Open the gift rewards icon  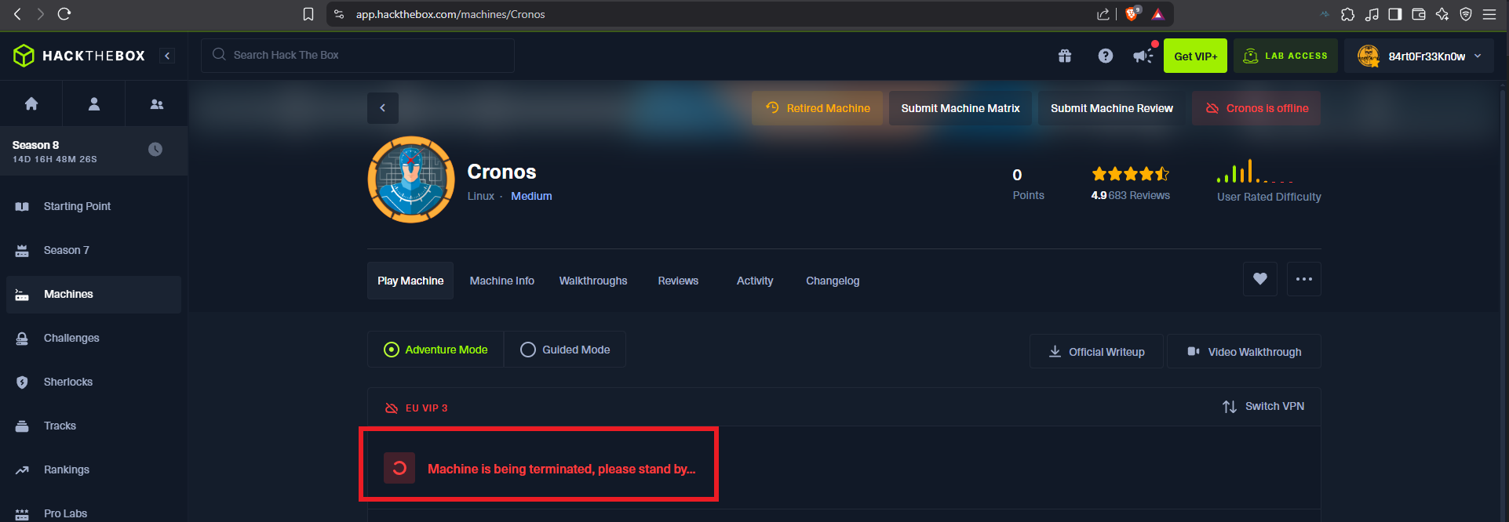tap(1065, 56)
